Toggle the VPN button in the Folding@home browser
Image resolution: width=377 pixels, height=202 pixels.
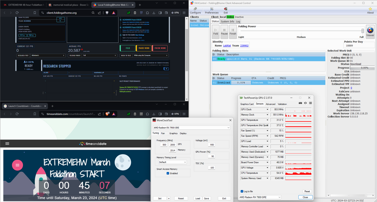point(175,13)
